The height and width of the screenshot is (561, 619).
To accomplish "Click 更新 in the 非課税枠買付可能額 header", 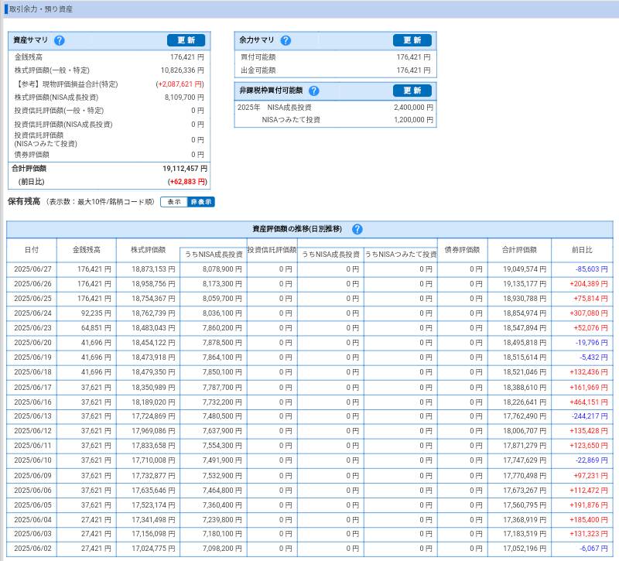I will click(x=412, y=91).
